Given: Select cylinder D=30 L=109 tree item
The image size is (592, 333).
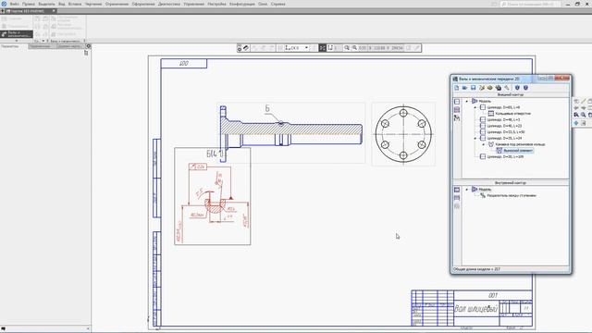Looking at the screenshot, I should click(505, 156).
